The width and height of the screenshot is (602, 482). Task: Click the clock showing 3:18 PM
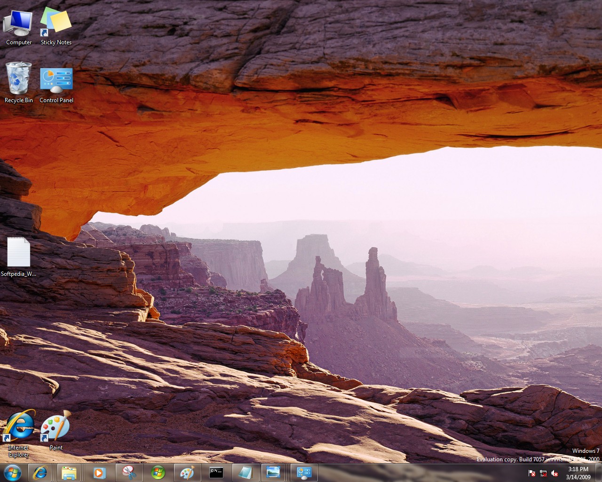click(x=578, y=473)
